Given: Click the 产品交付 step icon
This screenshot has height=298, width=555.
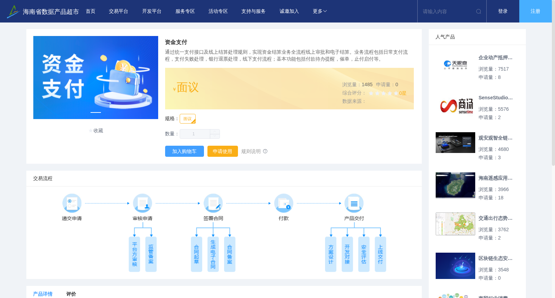Looking at the screenshot, I should (354, 203).
